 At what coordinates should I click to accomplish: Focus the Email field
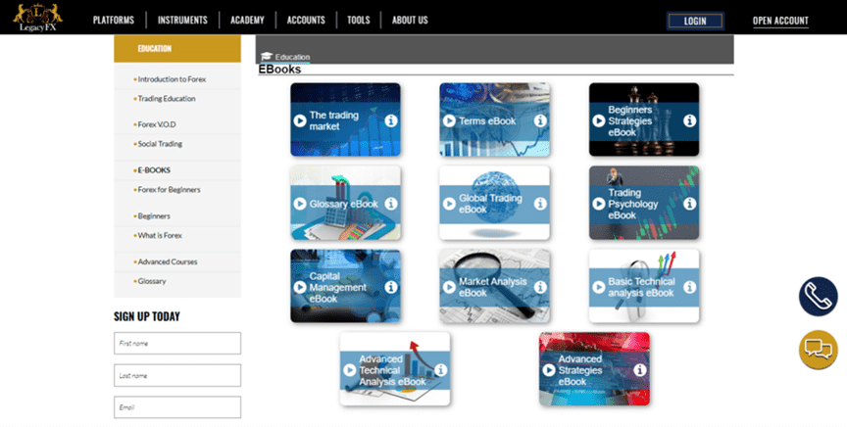[x=177, y=407]
